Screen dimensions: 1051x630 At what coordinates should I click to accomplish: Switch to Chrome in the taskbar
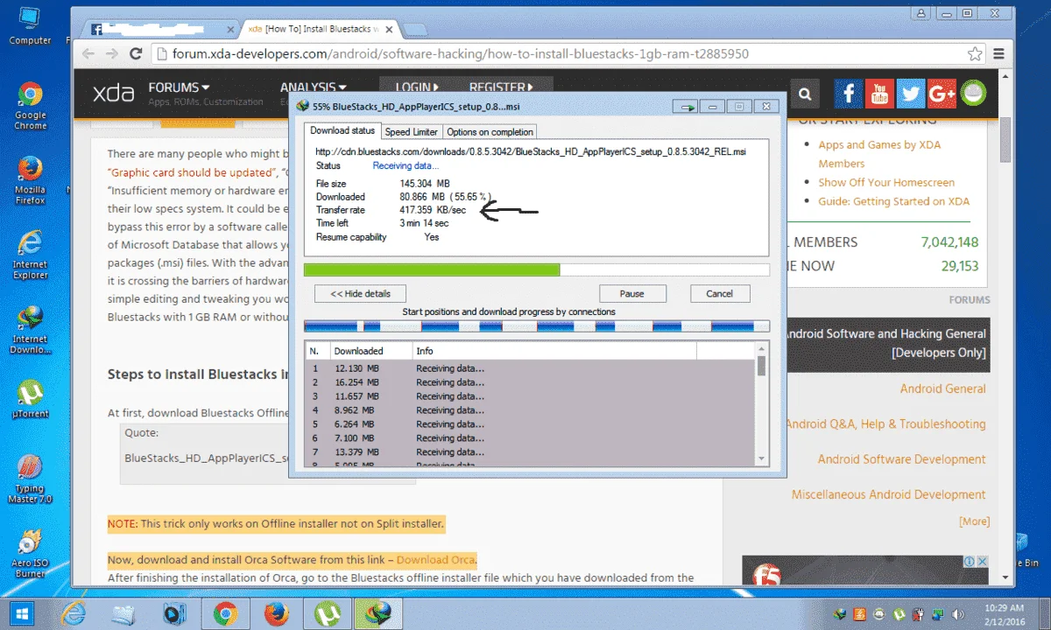225,614
